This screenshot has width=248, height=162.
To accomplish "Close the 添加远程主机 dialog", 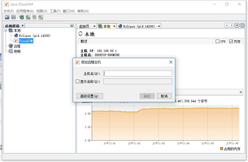I will tap(171, 62).
